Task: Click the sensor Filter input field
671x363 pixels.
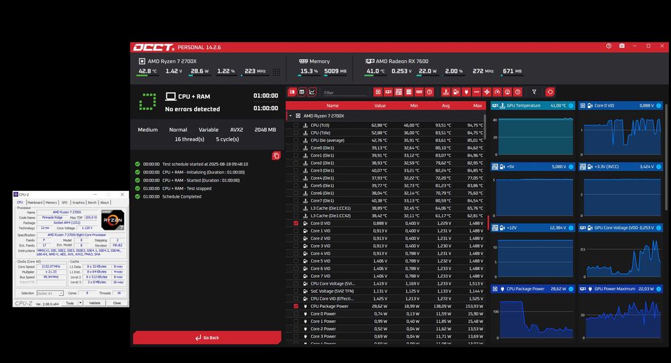Action: click(346, 92)
